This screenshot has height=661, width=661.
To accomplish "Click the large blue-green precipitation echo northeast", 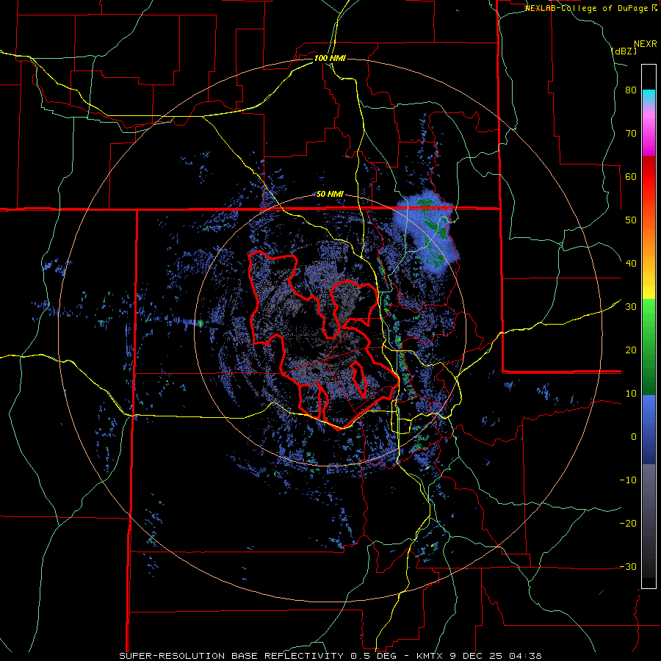I will click(426, 232).
